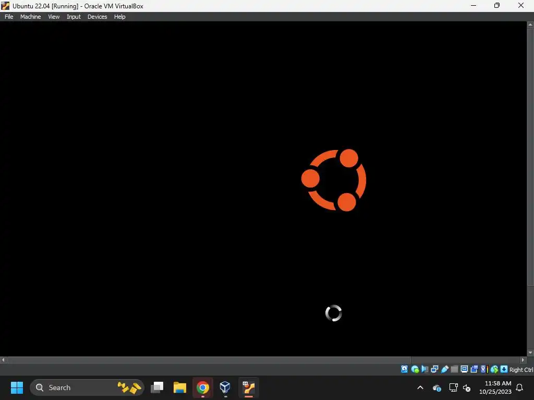Image resolution: width=534 pixels, height=400 pixels.
Task: Open the Windows Start menu
Action: pos(17,387)
